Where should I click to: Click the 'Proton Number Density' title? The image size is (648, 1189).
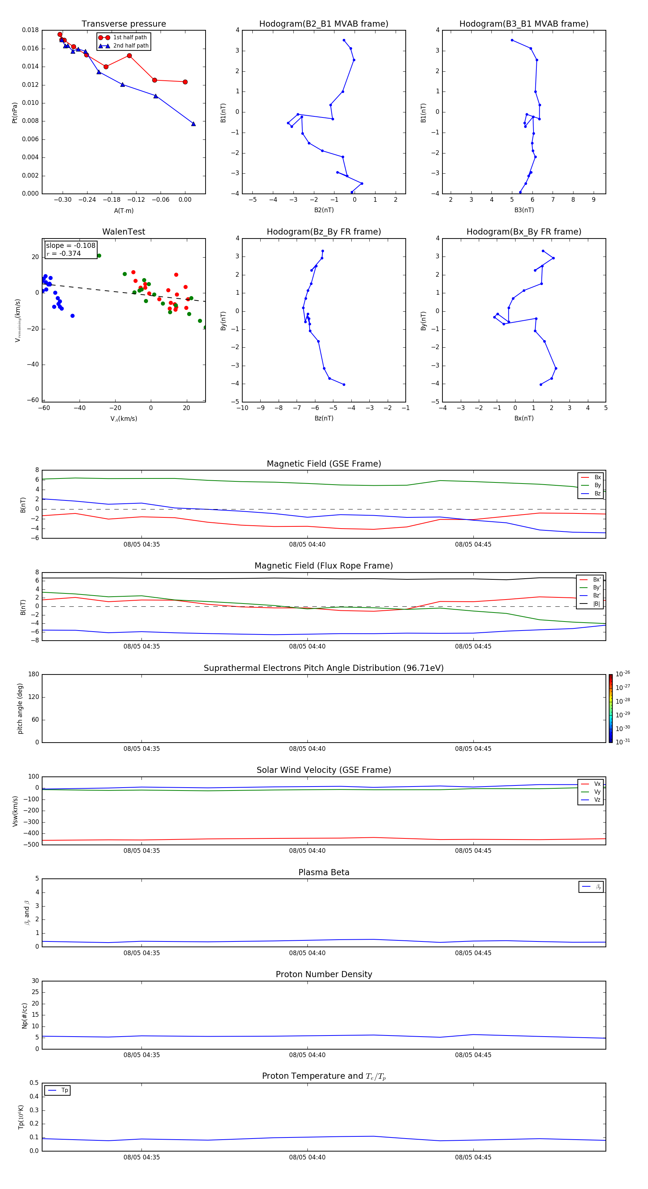[324, 974]
